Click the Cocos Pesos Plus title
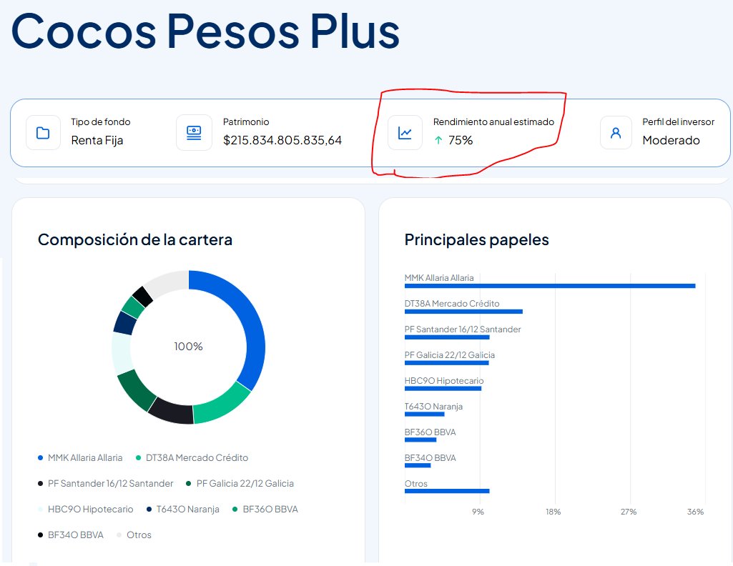733x566 pixels. (x=205, y=31)
